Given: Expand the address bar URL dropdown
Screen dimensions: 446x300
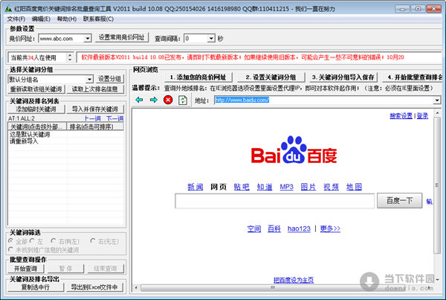Looking at the screenshot, I should coord(437,100).
